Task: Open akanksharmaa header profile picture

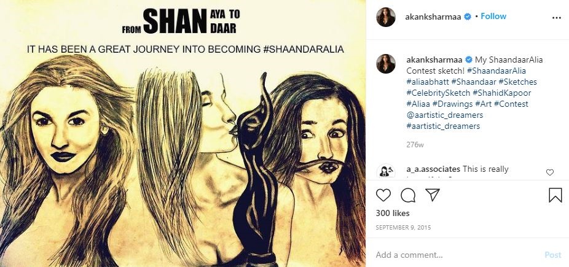Action: pos(386,17)
